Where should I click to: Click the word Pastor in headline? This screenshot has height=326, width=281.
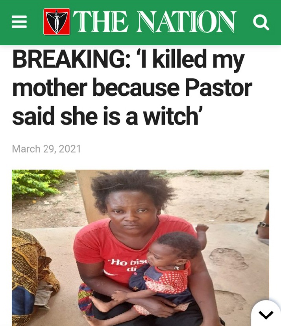click(x=218, y=88)
